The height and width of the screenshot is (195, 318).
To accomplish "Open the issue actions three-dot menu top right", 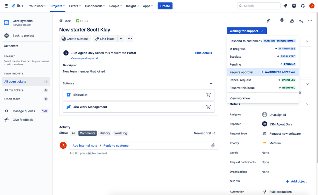I will (310, 21).
